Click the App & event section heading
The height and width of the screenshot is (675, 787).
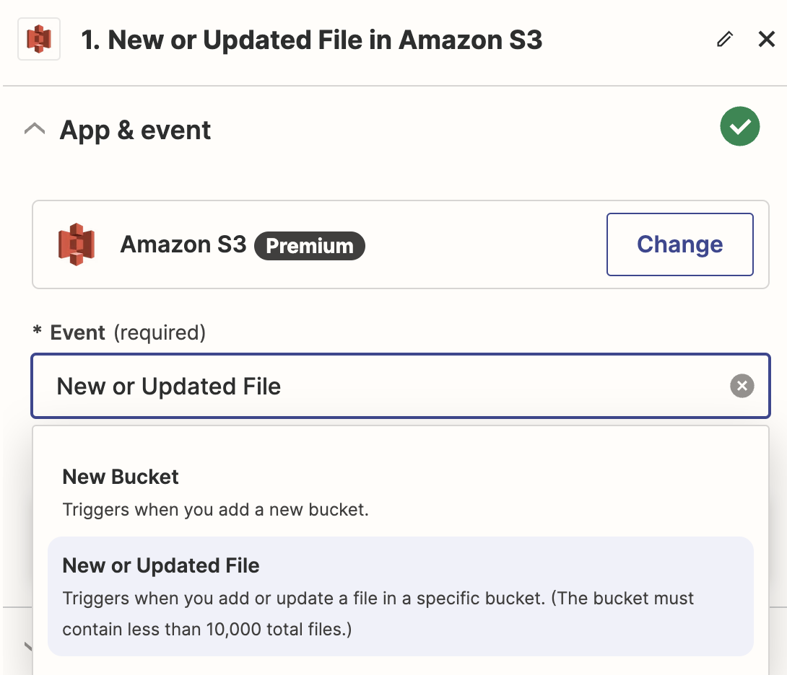pyautogui.click(x=135, y=131)
